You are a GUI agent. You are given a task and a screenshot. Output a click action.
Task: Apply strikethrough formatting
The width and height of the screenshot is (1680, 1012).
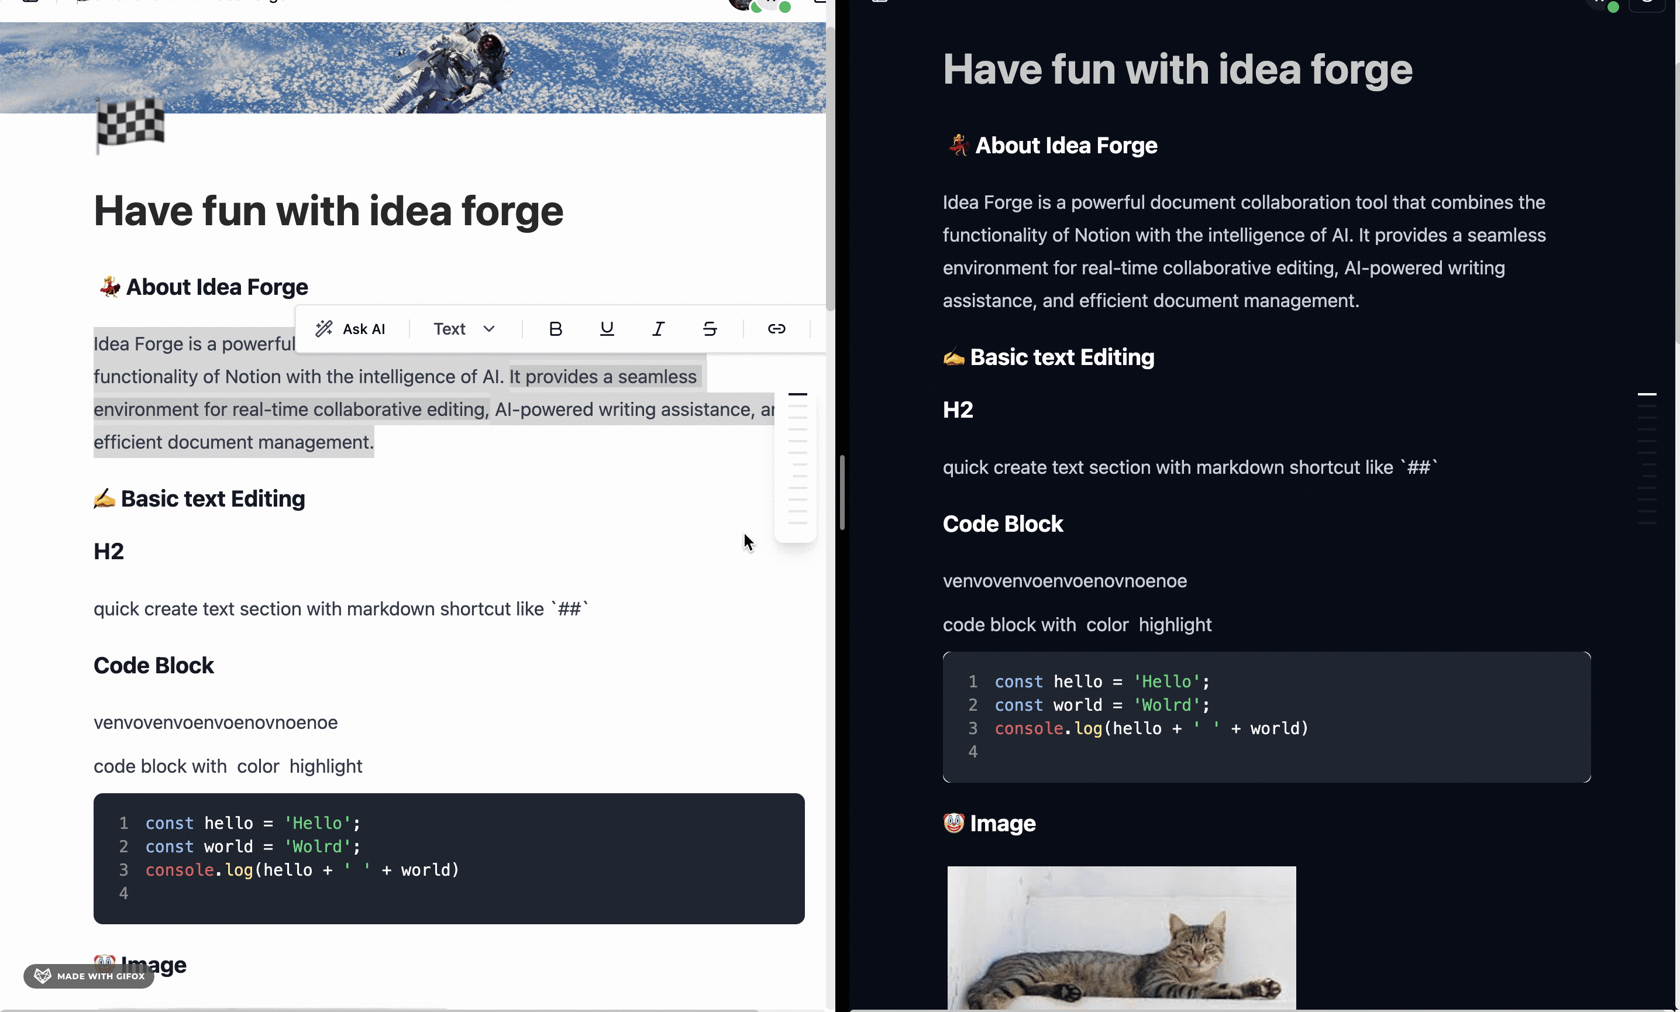click(709, 329)
